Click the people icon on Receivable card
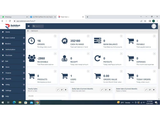Image resolution: width=160 pixels, height=120 pixels. pyautogui.click(x=32, y=58)
